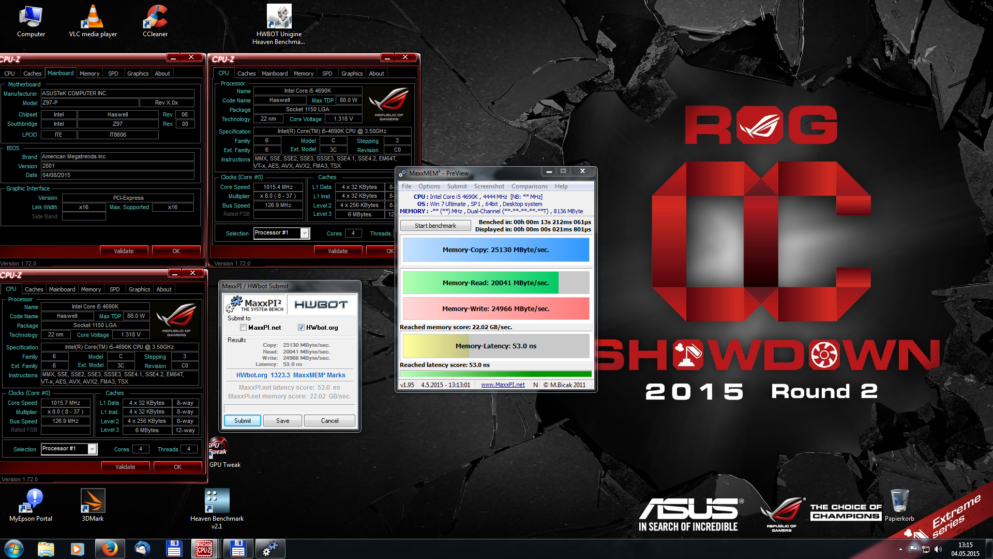The width and height of the screenshot is (993, 559).
Task: Open the Action Center flag icon
Action: [913, 549]
